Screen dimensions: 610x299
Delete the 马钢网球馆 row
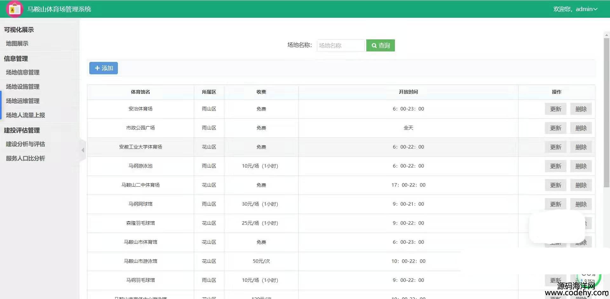pyautogui.click(x=581, y=204)
